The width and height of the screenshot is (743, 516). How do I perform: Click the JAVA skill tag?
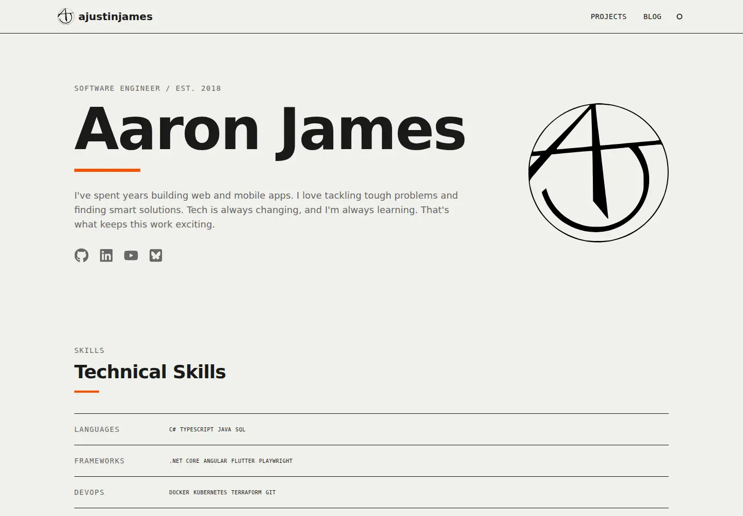click(224, 429)
